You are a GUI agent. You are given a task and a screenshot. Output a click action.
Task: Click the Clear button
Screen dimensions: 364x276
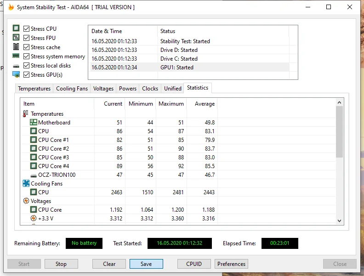(x=109, y=264)
